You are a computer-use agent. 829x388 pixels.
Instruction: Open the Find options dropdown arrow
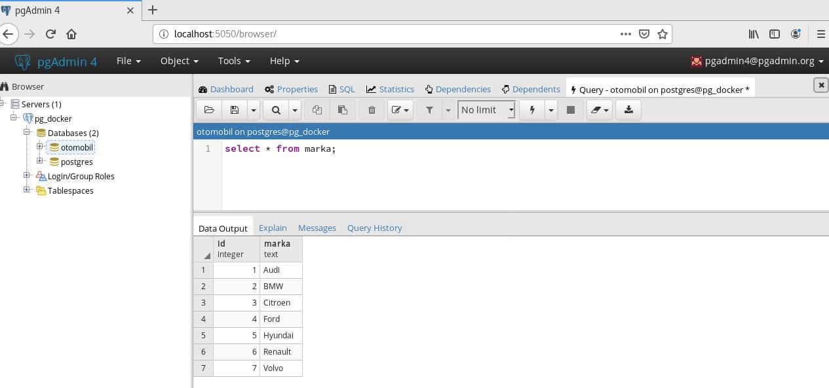(295, 110)
